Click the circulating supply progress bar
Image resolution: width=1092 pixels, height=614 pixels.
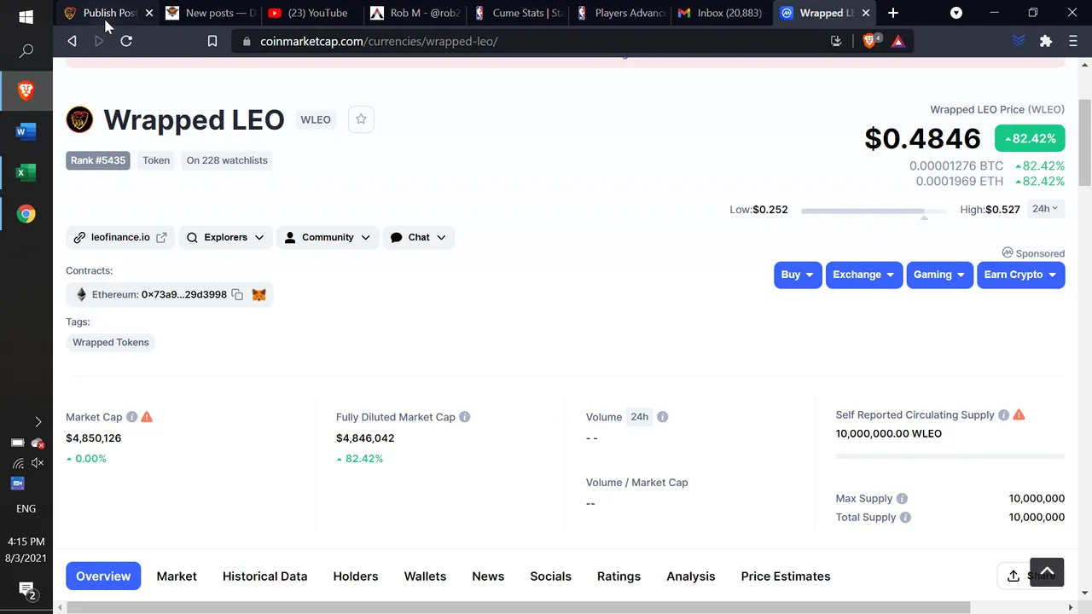pyautogui.click(x=950, y=456)
